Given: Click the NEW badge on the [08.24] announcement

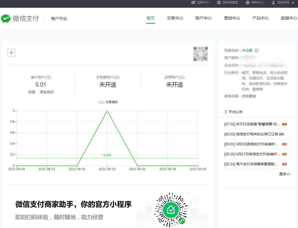Looking at the screenshot, I should coord(284,164).
